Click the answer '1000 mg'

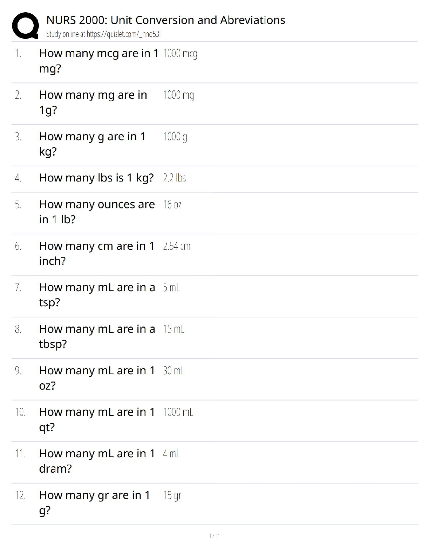[178, 95]
